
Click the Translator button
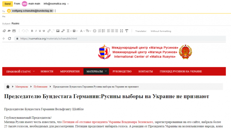coord(141,31)
